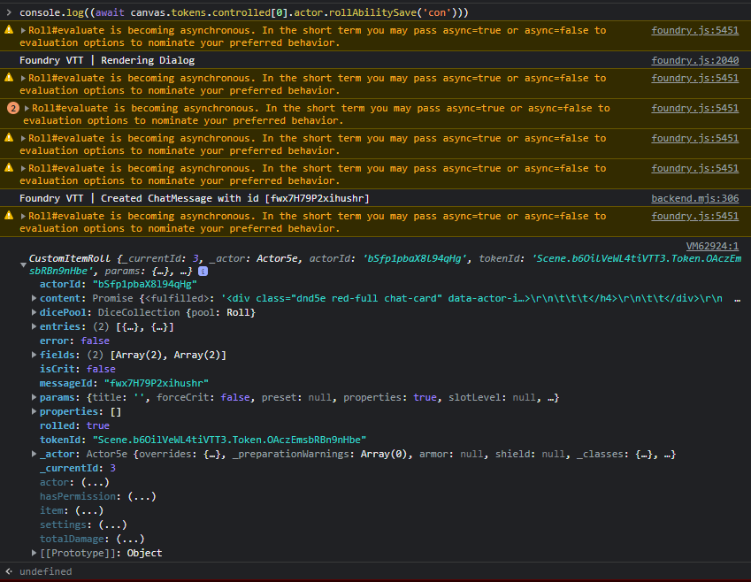This screenshot has width=751, height=582.
Task: Expand the entries array with two items
Action: [34, 326]
